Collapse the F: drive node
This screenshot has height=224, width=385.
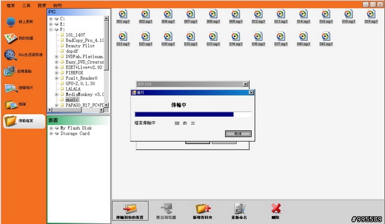[x=51, y=29]
